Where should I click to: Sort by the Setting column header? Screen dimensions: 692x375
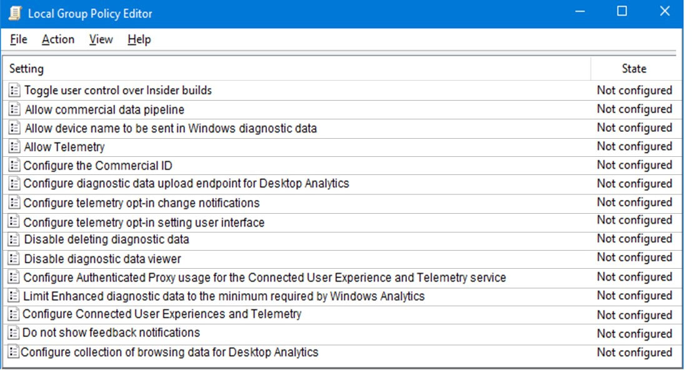(x=296, y=69)
